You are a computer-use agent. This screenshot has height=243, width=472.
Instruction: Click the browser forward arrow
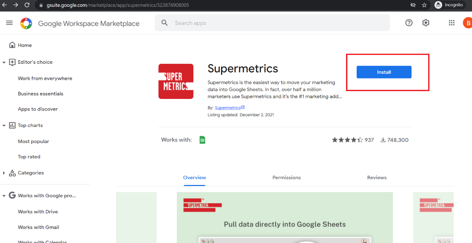(x=16, y=5)
